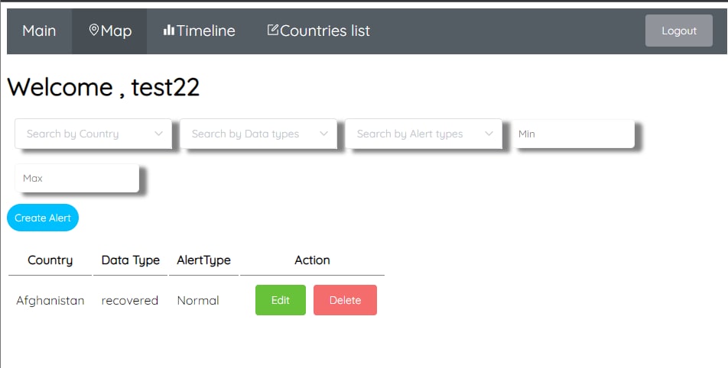
Task: Click the chevron in Search by Data types
Action: tap(323, 134)
